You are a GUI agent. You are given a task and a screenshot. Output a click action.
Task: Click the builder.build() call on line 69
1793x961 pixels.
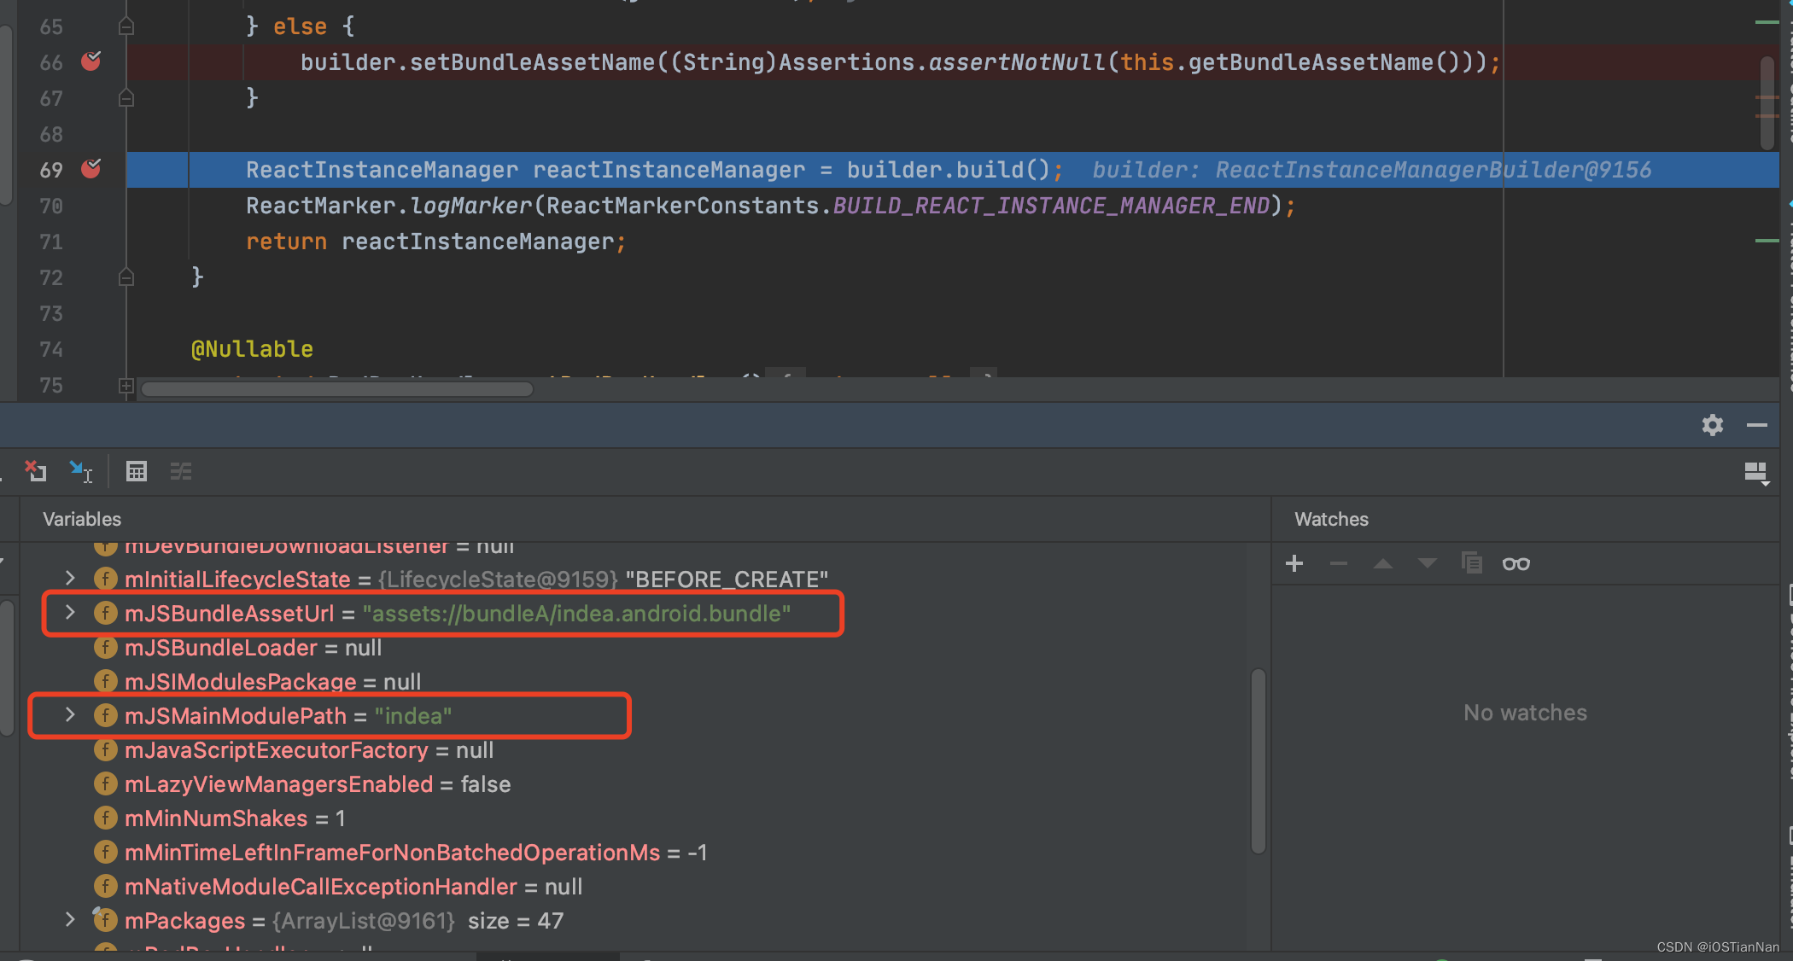(949, 170)
